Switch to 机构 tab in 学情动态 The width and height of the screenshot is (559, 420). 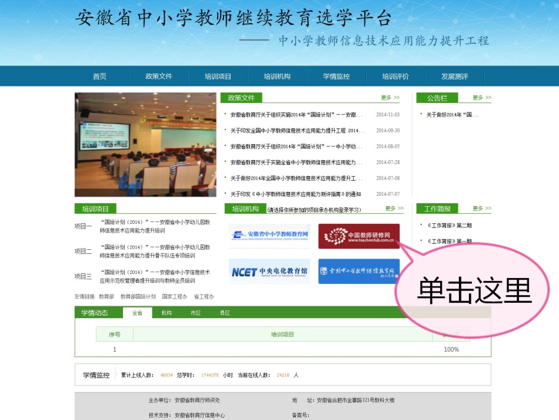167,313
